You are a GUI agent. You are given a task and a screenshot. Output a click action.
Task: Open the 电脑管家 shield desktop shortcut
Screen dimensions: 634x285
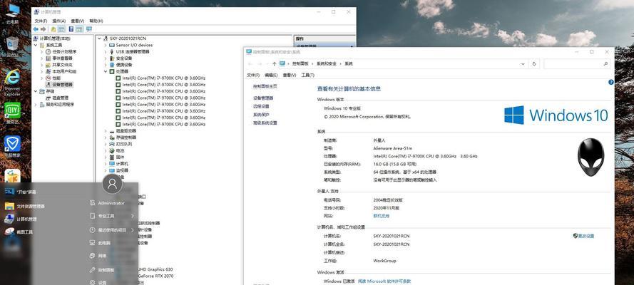pos(13,146)
